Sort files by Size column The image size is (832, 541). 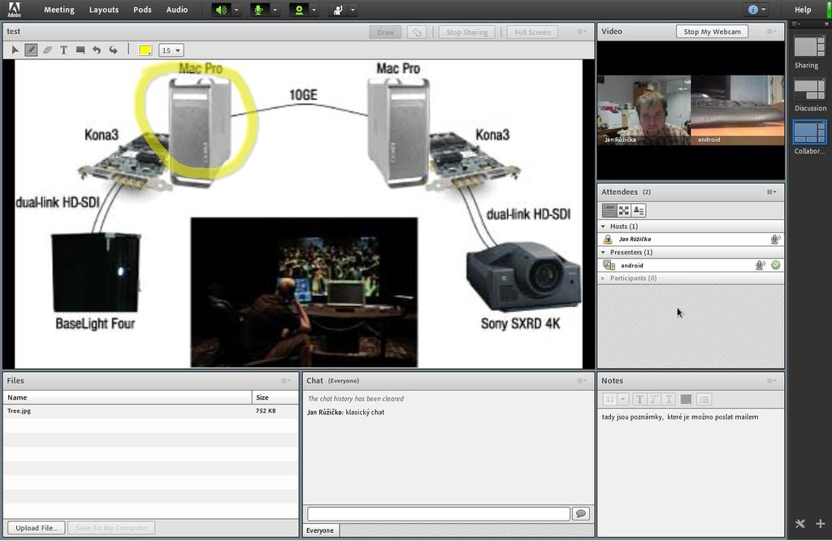[x=275, y=397]
